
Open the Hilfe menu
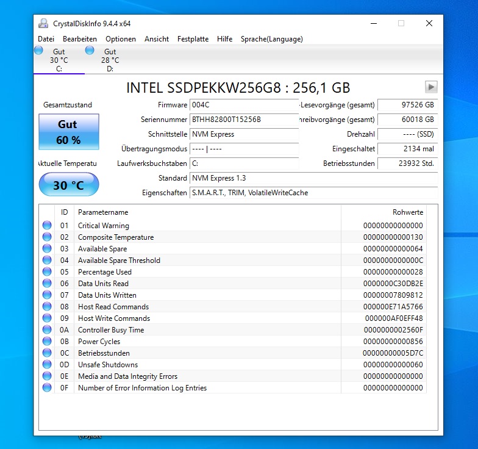[224, 39]
